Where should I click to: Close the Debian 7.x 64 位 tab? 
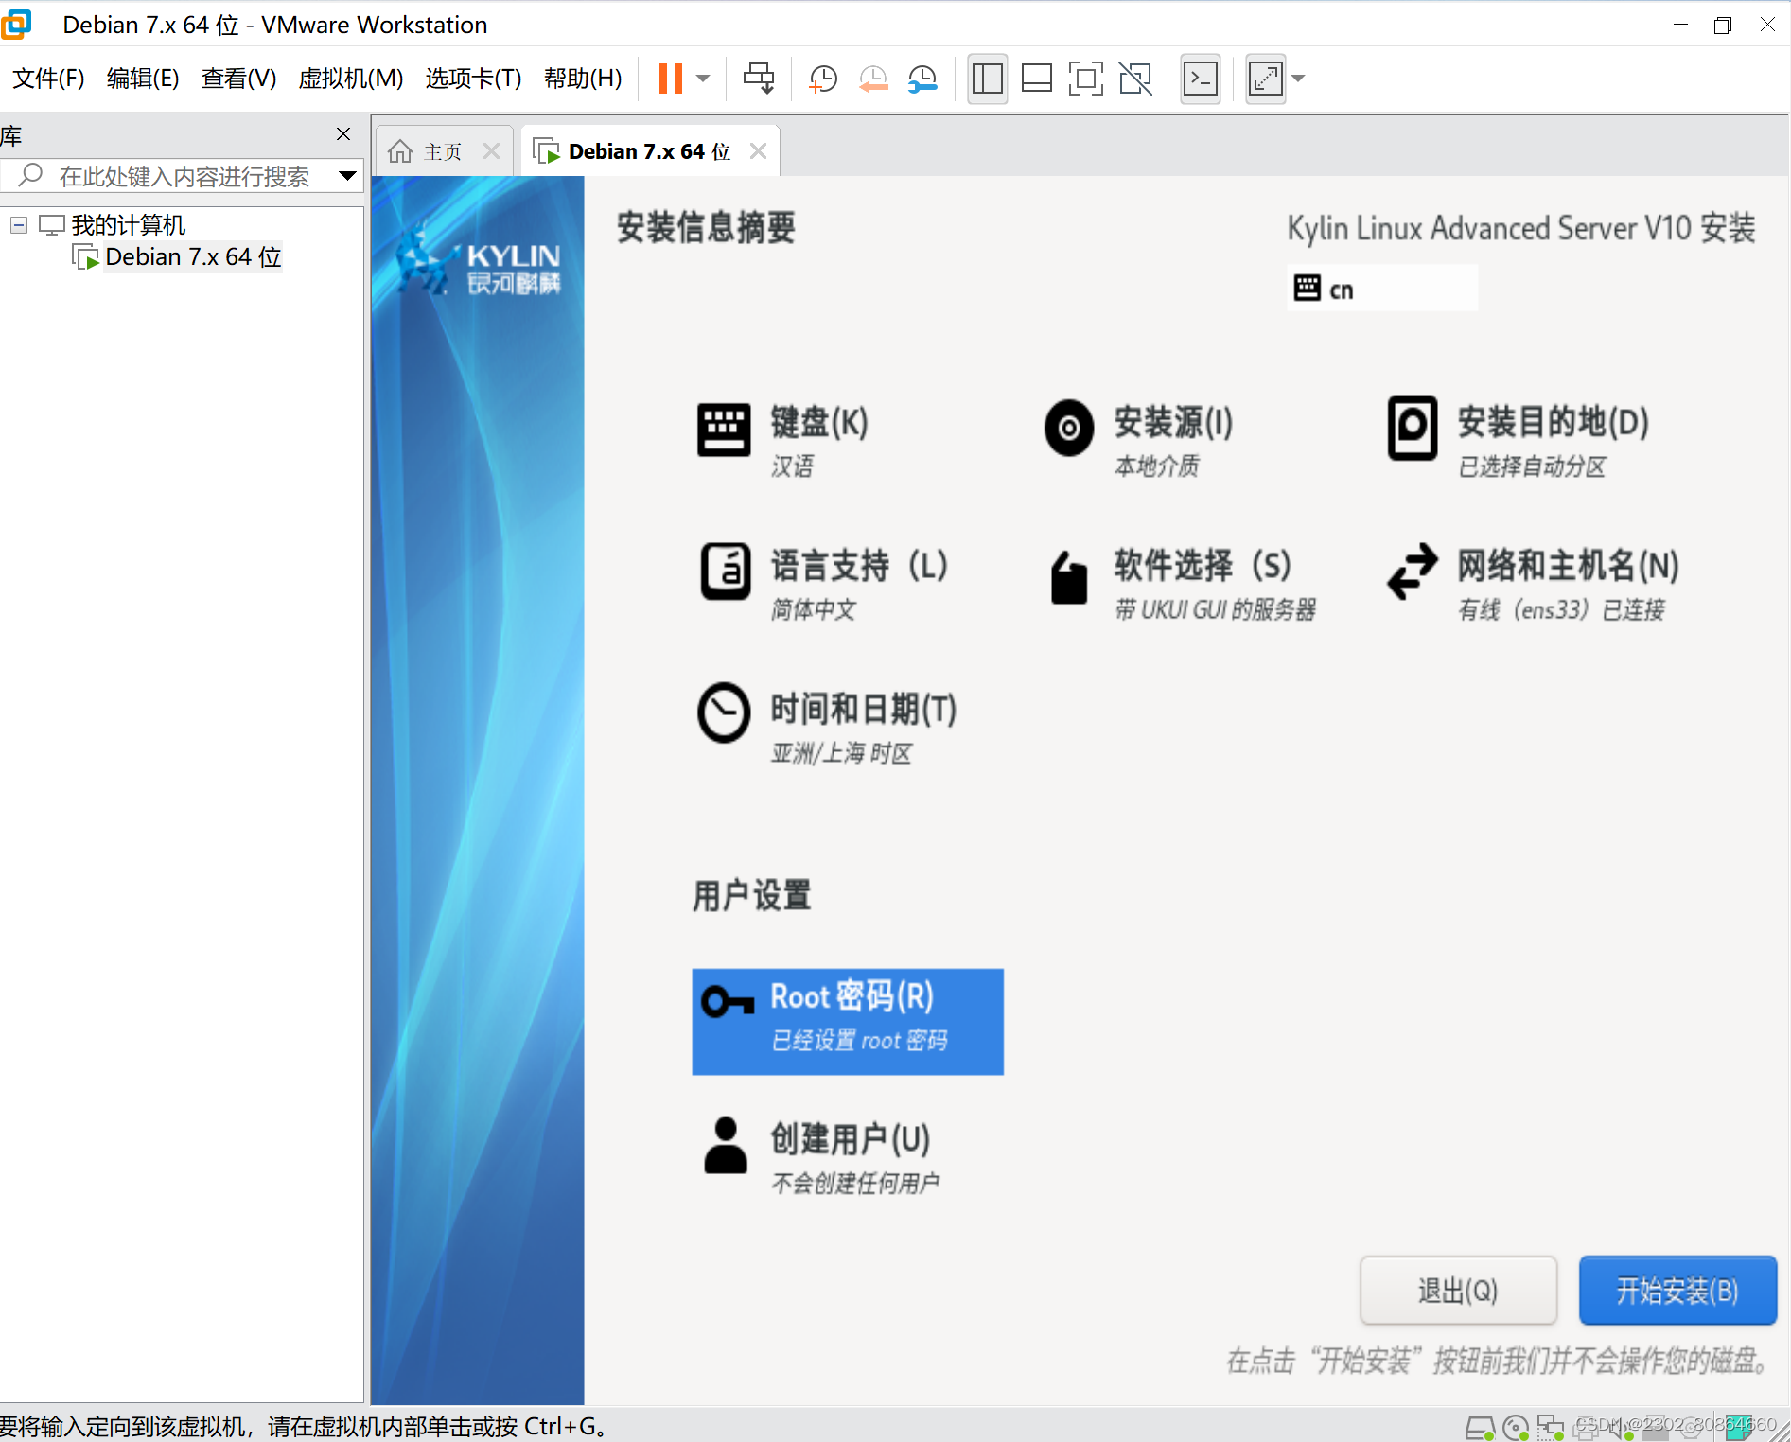pos(758,151)
